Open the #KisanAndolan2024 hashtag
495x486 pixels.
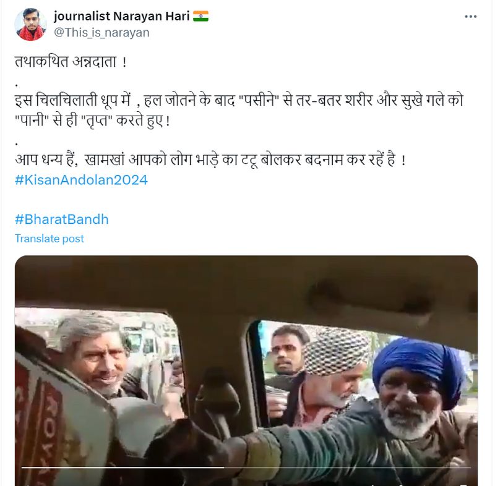coord(81,180)
